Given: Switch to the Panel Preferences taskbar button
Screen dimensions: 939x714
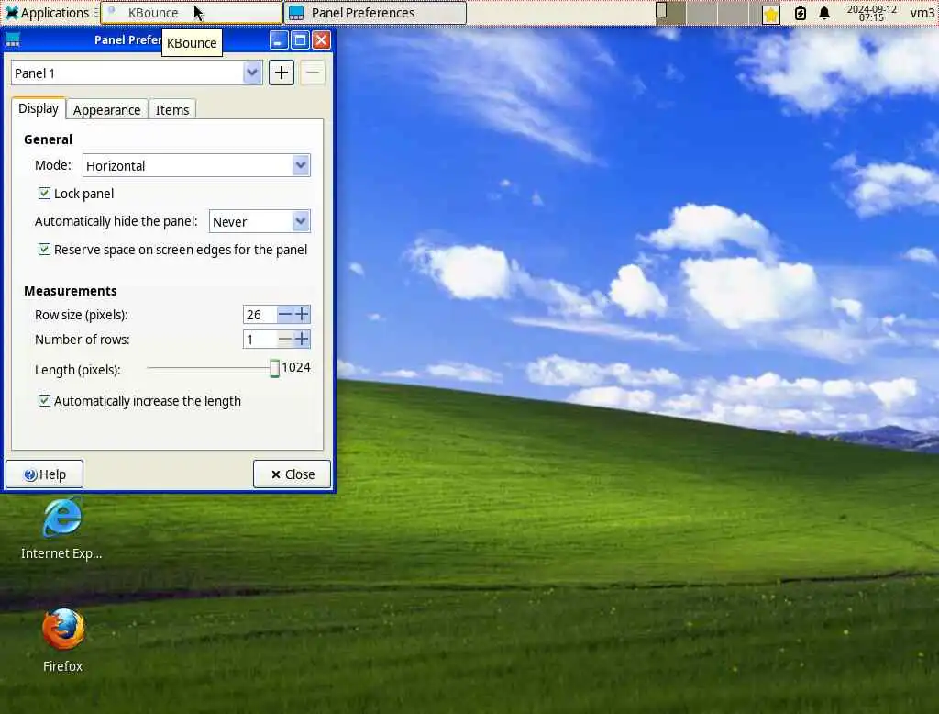Looking at the screenshot, I should (375, 13).
